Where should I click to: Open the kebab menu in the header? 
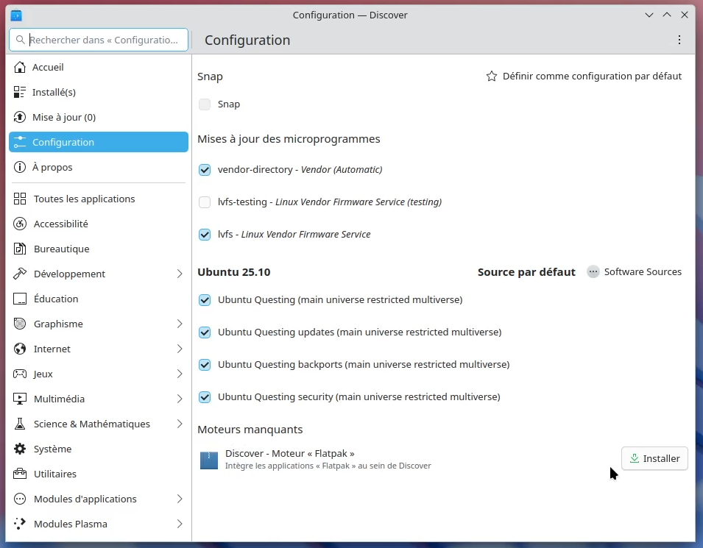(679, 40)
